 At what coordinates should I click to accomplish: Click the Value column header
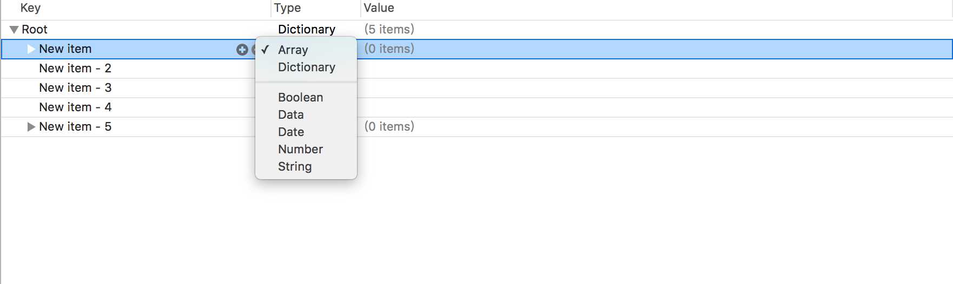[379, 8]
